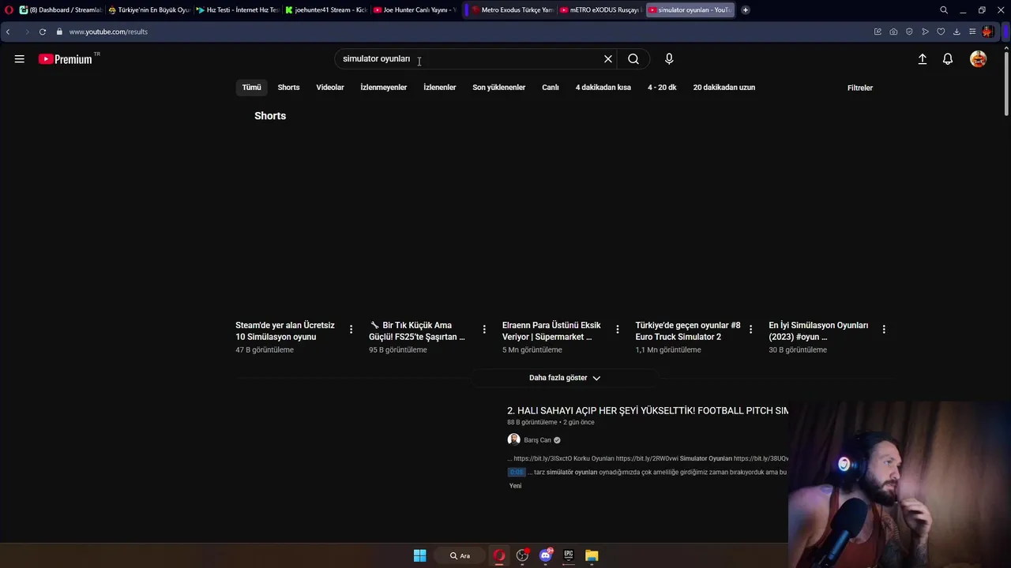Add page to bookmarks with heart icon

(941, 32)
